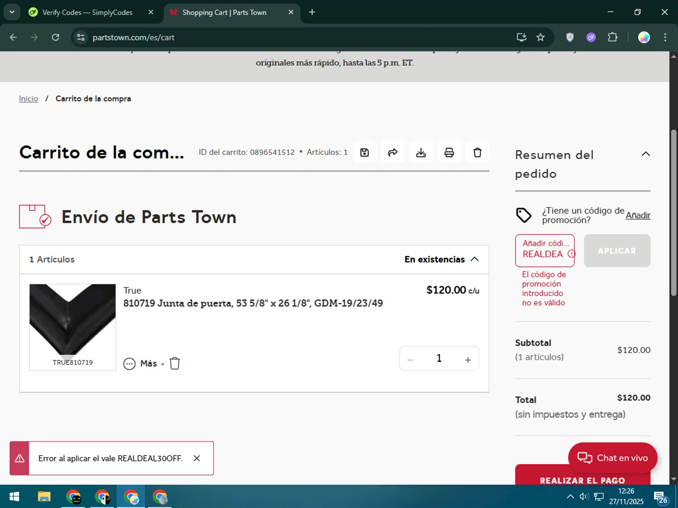This screenshot has height=508, width=678.
Task: Reload the page with refresh icon
Action: pos(56,37)
